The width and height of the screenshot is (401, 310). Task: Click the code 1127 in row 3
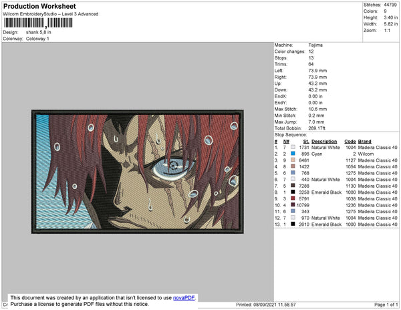tap(351, 160)
